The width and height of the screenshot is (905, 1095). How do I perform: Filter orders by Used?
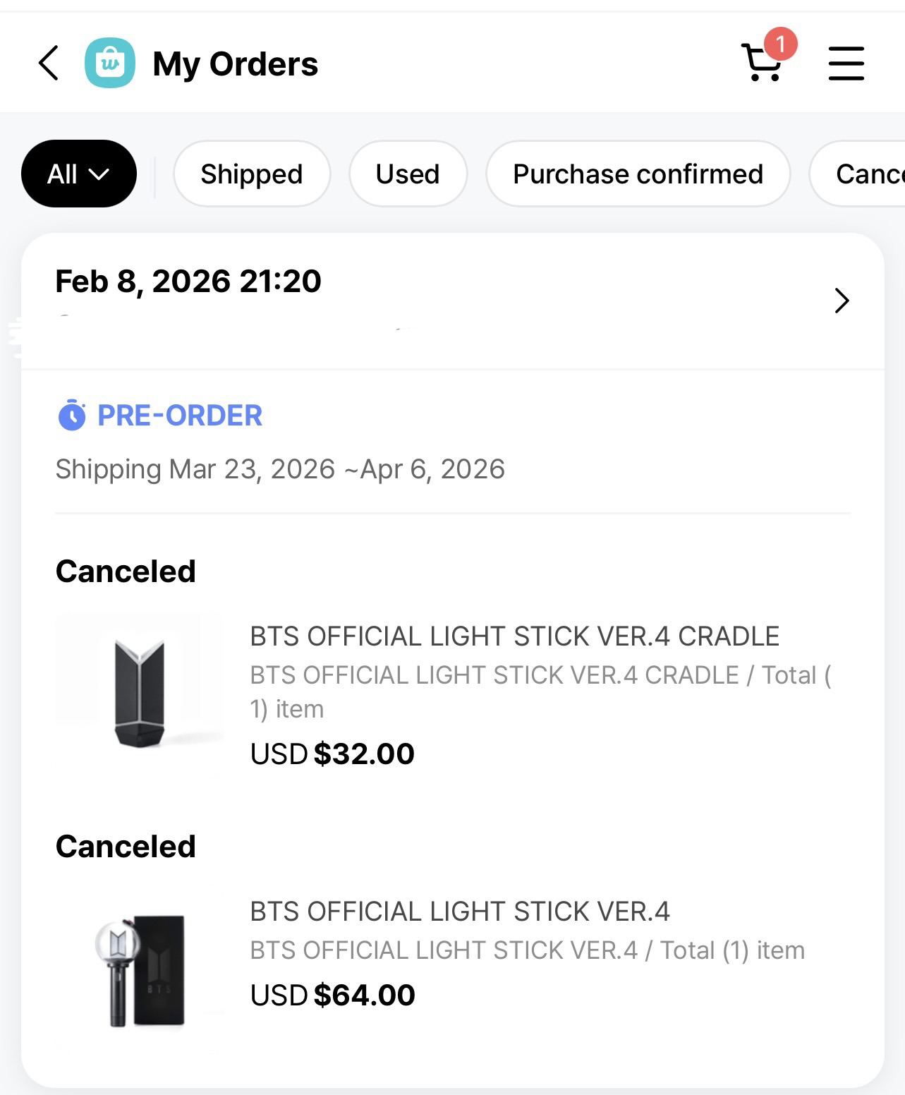coord(408,174)
